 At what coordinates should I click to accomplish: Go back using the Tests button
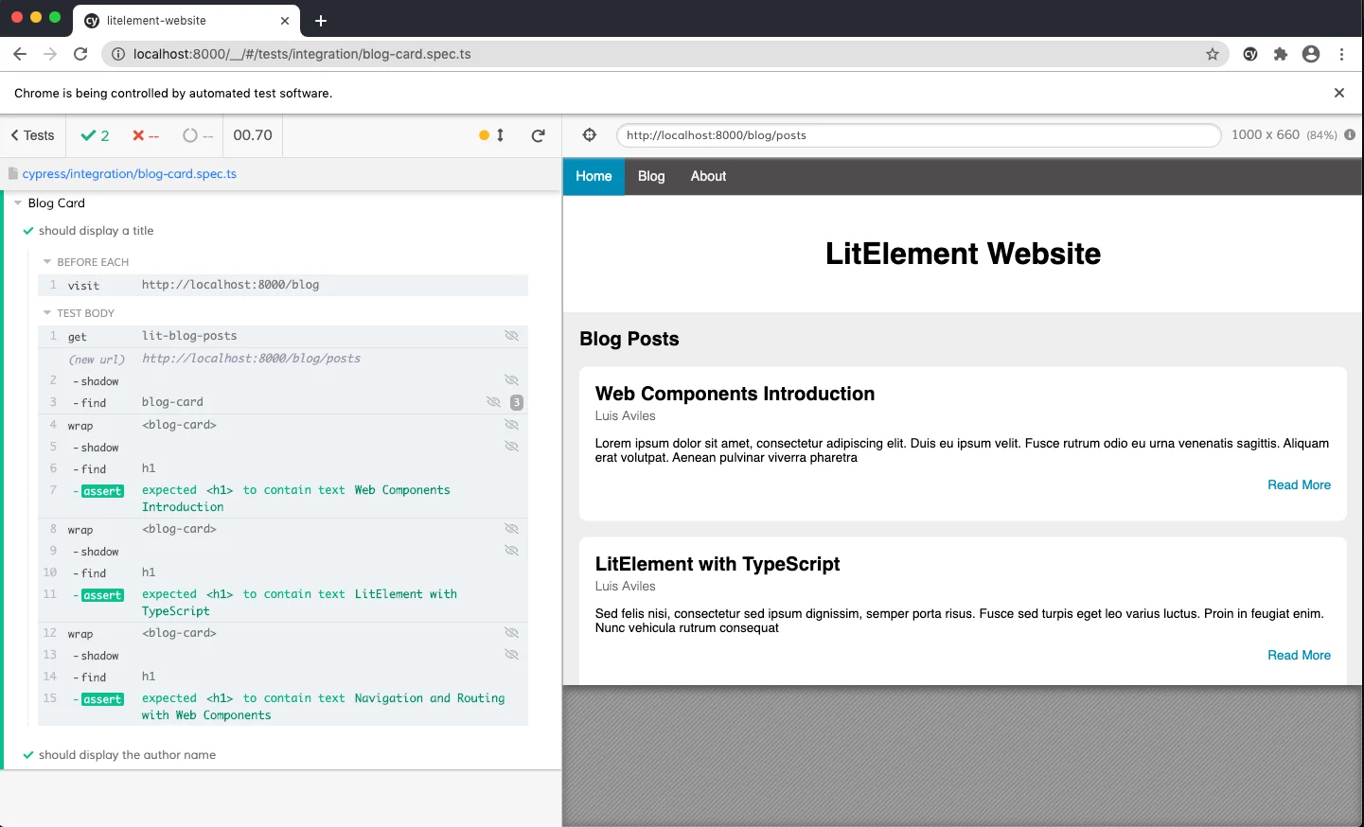point(31,135)
